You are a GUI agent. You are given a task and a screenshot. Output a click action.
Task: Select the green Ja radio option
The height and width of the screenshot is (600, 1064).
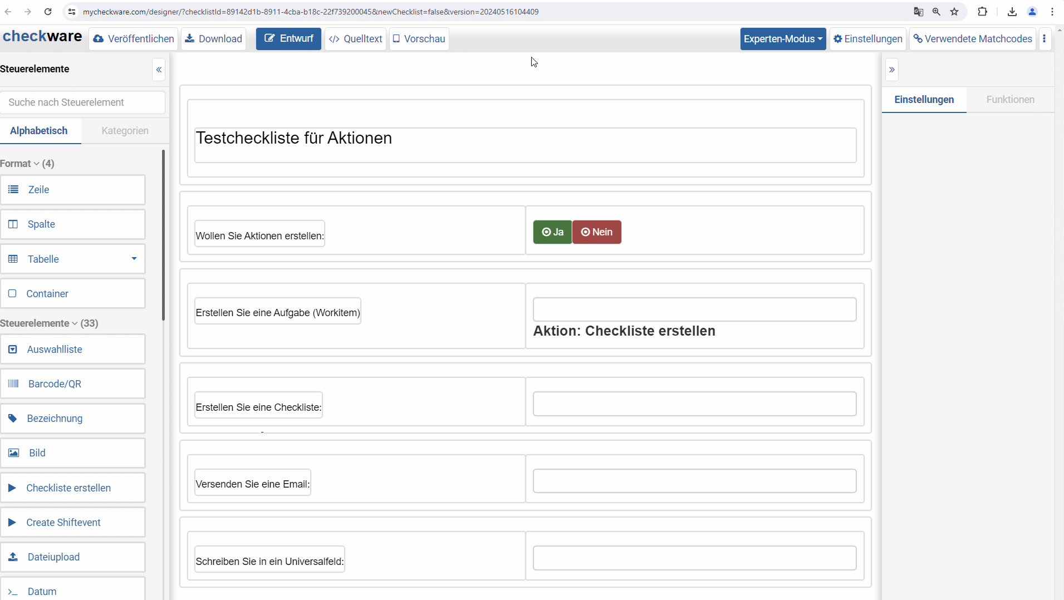(552, 232)
